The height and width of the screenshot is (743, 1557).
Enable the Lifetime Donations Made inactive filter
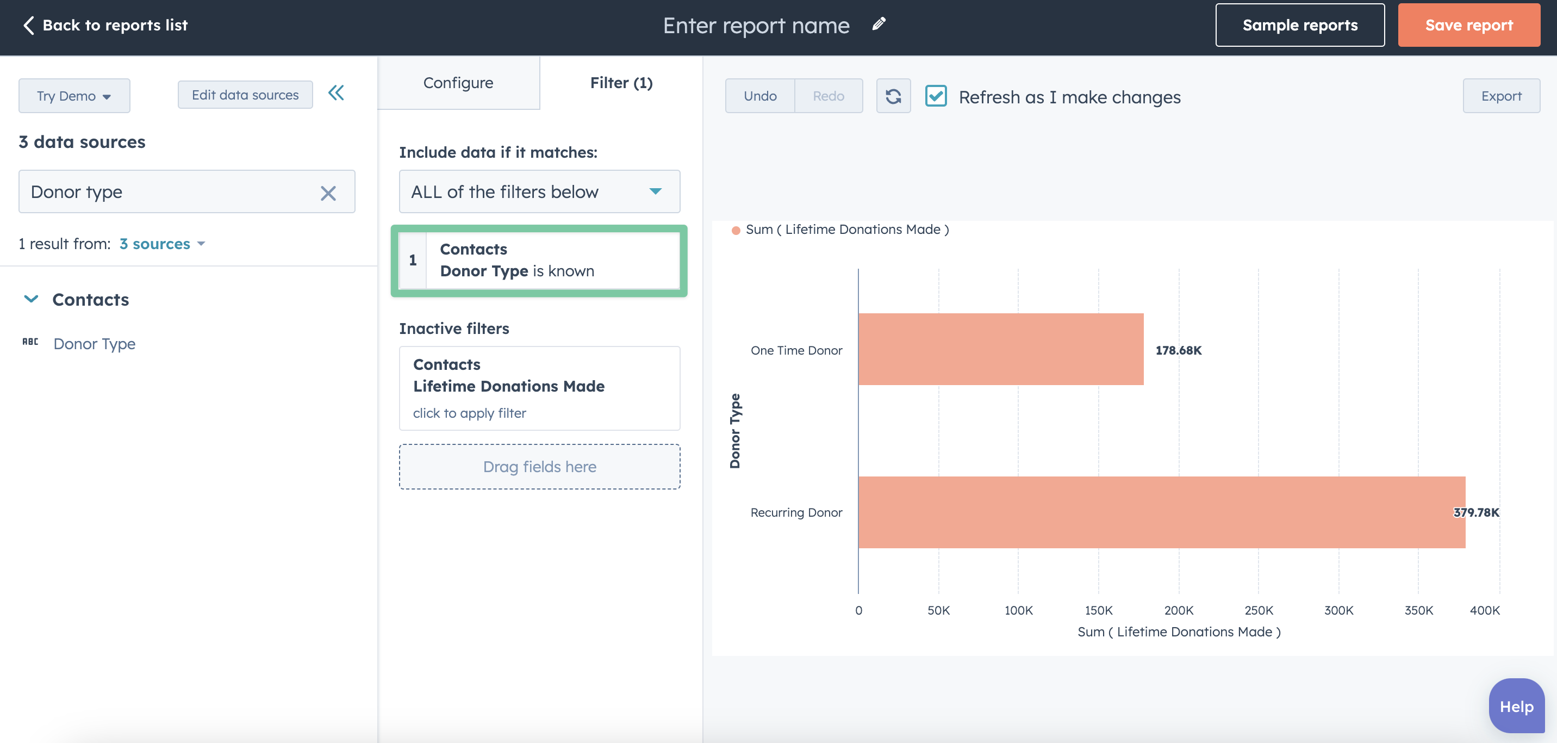(x=469, y=412)
